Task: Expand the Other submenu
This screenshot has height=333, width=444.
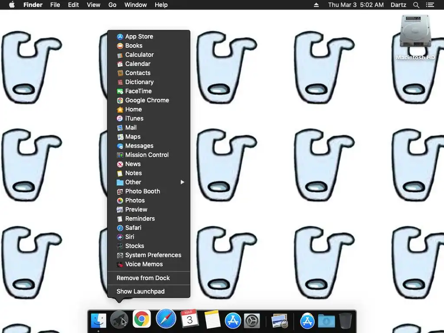Action: click(x=149, y=182)
